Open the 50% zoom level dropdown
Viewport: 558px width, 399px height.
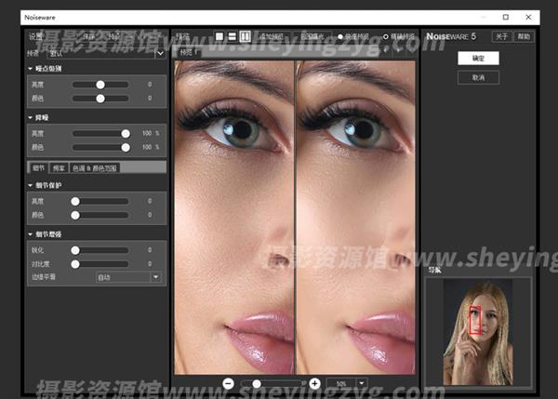coord(347,383)
